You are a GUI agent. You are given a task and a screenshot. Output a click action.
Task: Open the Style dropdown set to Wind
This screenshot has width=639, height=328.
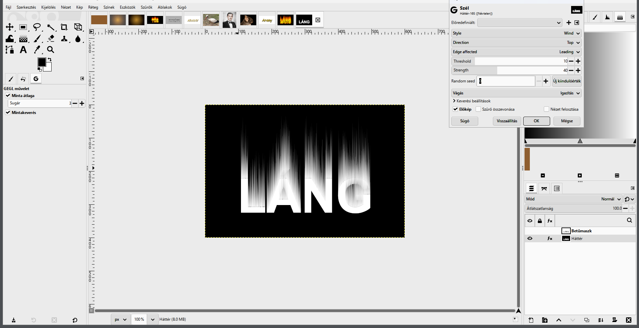click(x=516, y=33)
